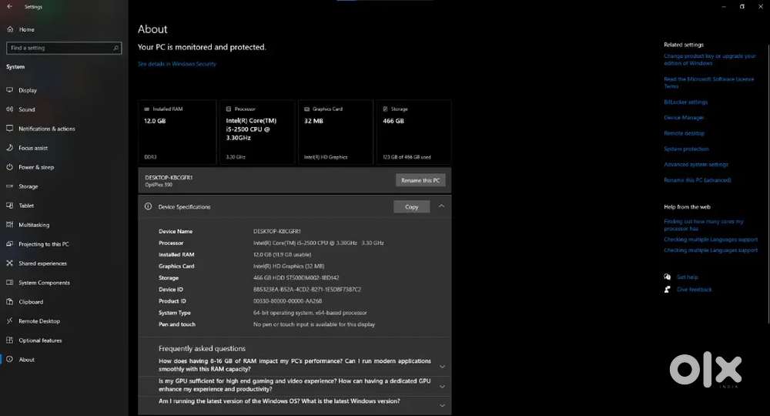Open Optional features via its icon
770x416 pixels.
pyautogui.click(x=9, y=340)
